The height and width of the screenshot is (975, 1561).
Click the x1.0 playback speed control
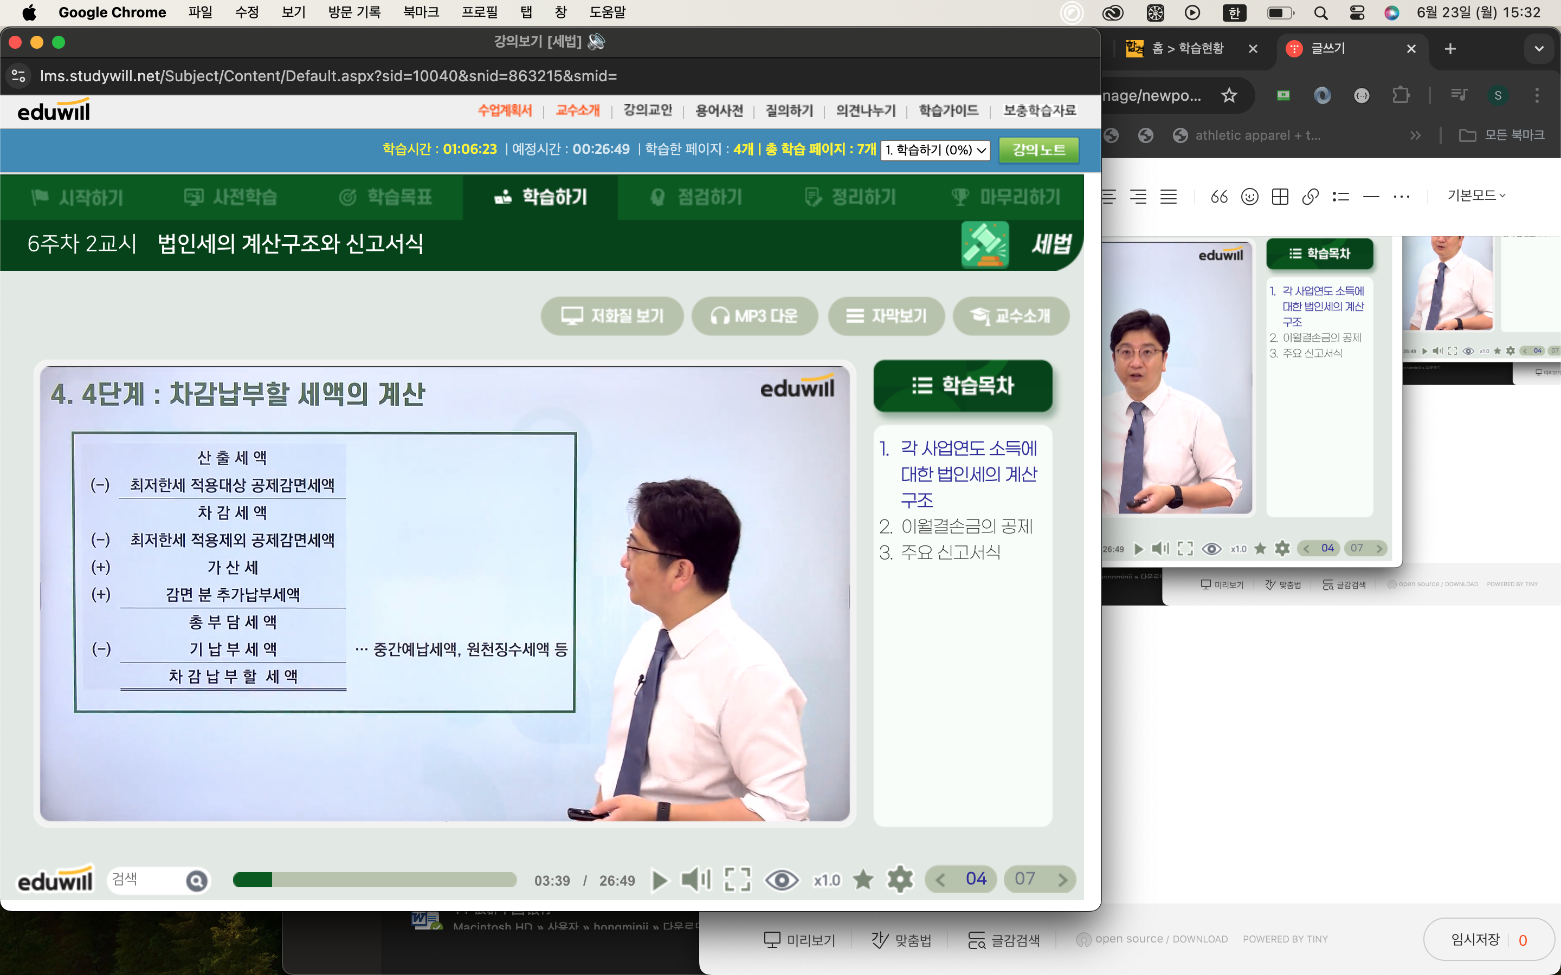tap(826, 880)
